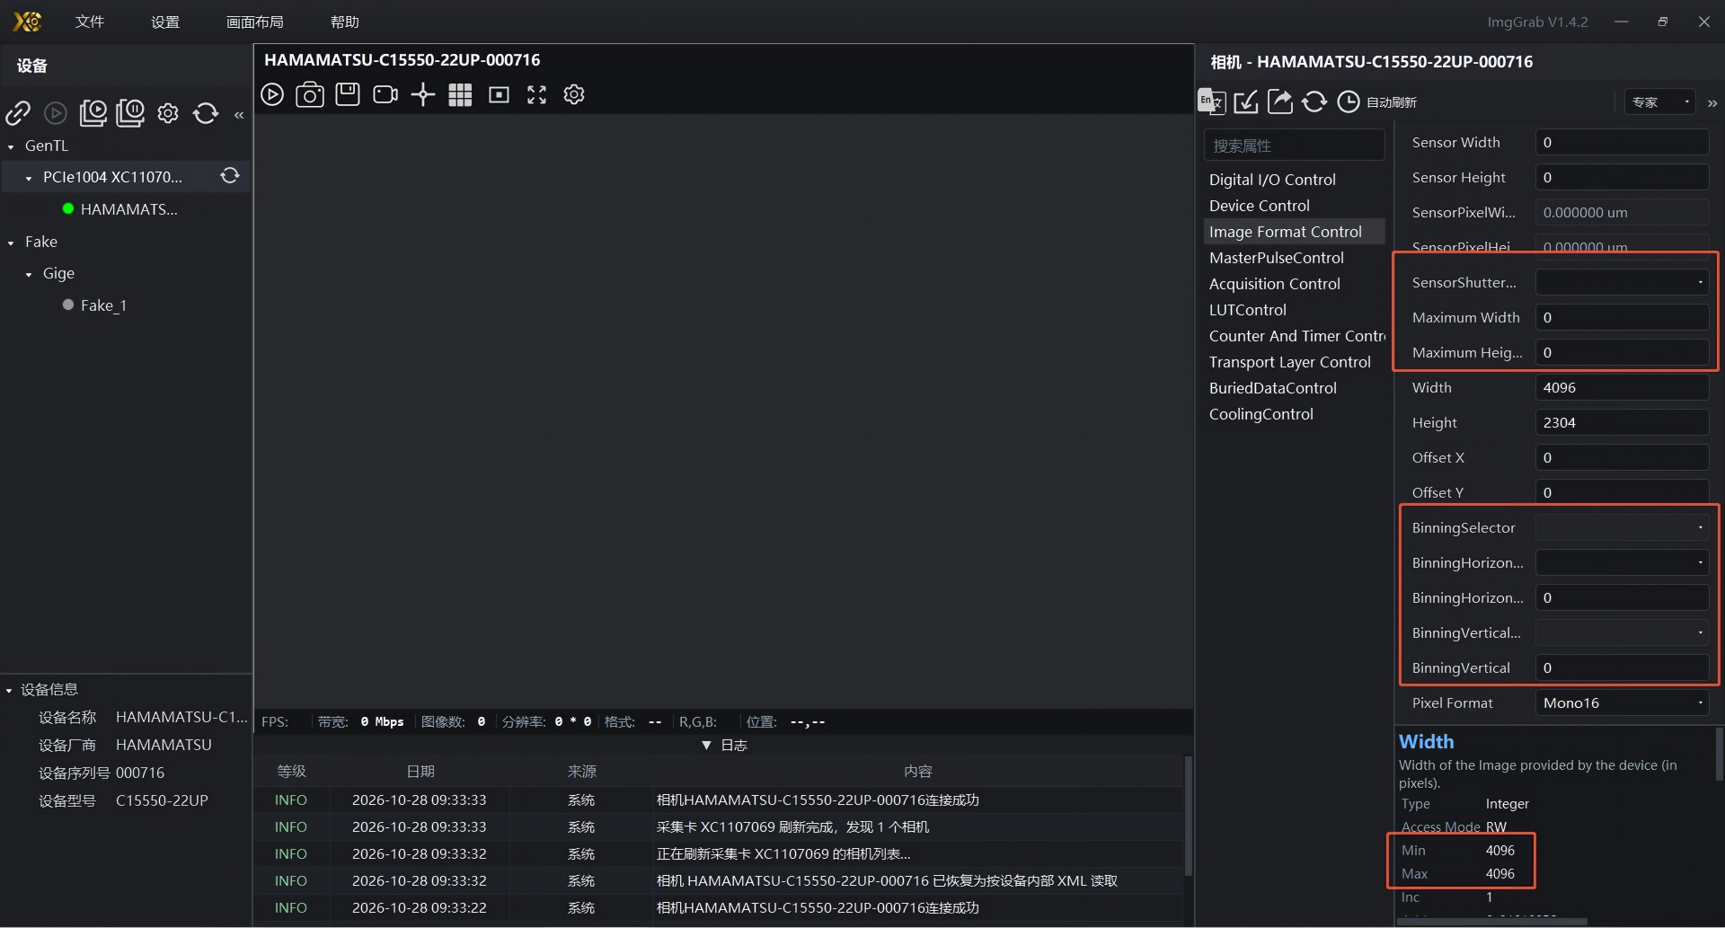1725x928 pixels.
Task: Pause all cameras with the stacked pause icon
Action: pos(130,113)
